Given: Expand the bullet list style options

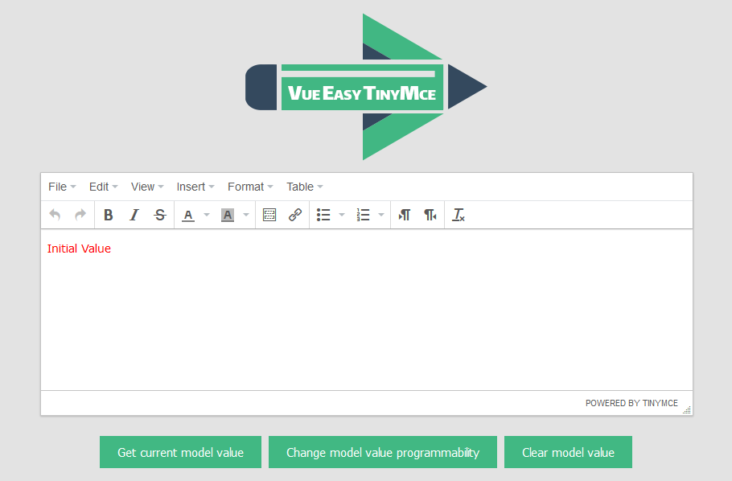Looking at the screenshot, I should (342, 215).
